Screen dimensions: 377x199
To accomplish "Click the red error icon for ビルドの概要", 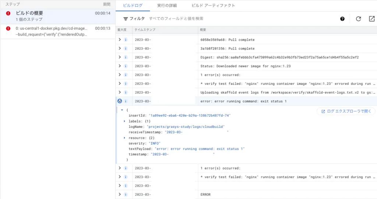I will 8,14.
